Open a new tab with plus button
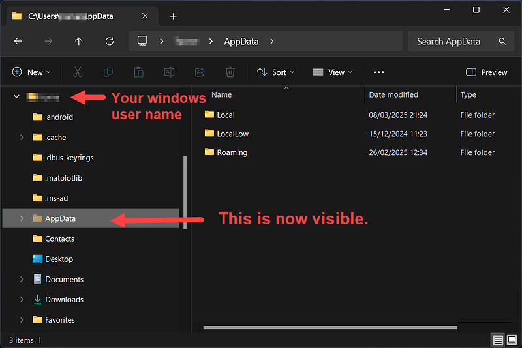 tap(173, 16)
